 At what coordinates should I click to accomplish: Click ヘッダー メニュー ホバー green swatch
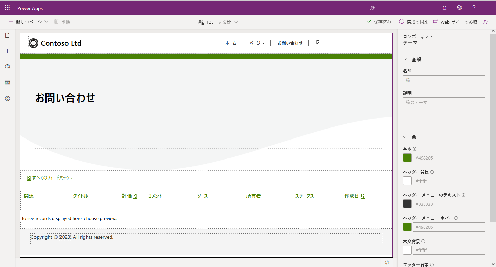[x=407, y=227]
